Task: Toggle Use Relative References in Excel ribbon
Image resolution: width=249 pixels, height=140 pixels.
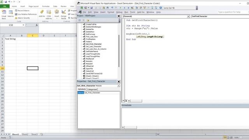Action: point(26,14)
